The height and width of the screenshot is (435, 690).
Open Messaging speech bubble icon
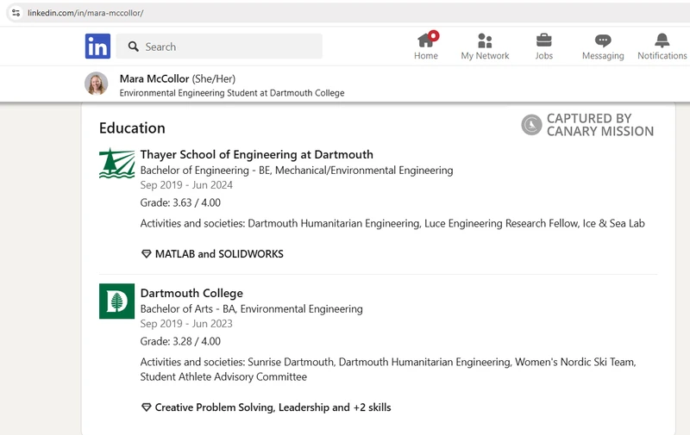click(x=603, y=40)
